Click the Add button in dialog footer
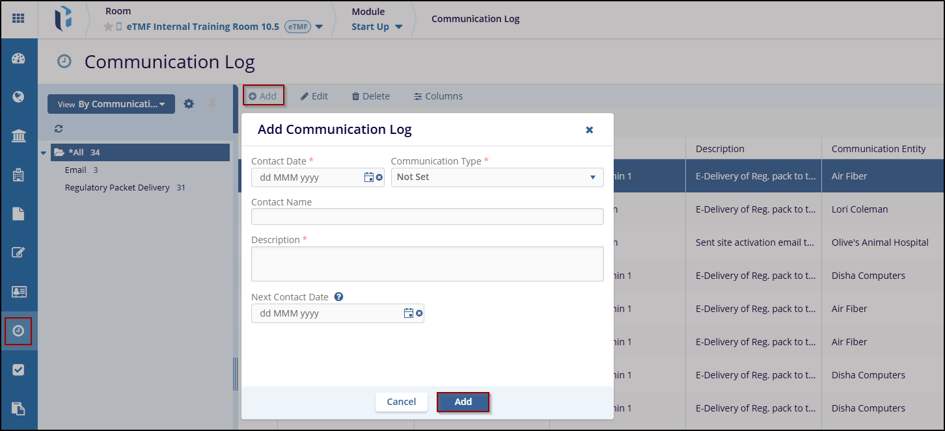The width and height of the screenshot is (945, 431). [x=463, y=402]
